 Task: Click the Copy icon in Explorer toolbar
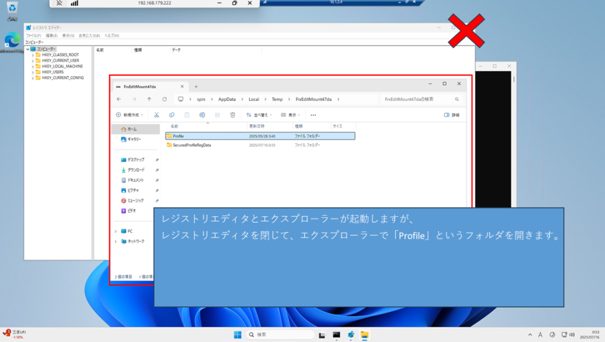[172, 115]
